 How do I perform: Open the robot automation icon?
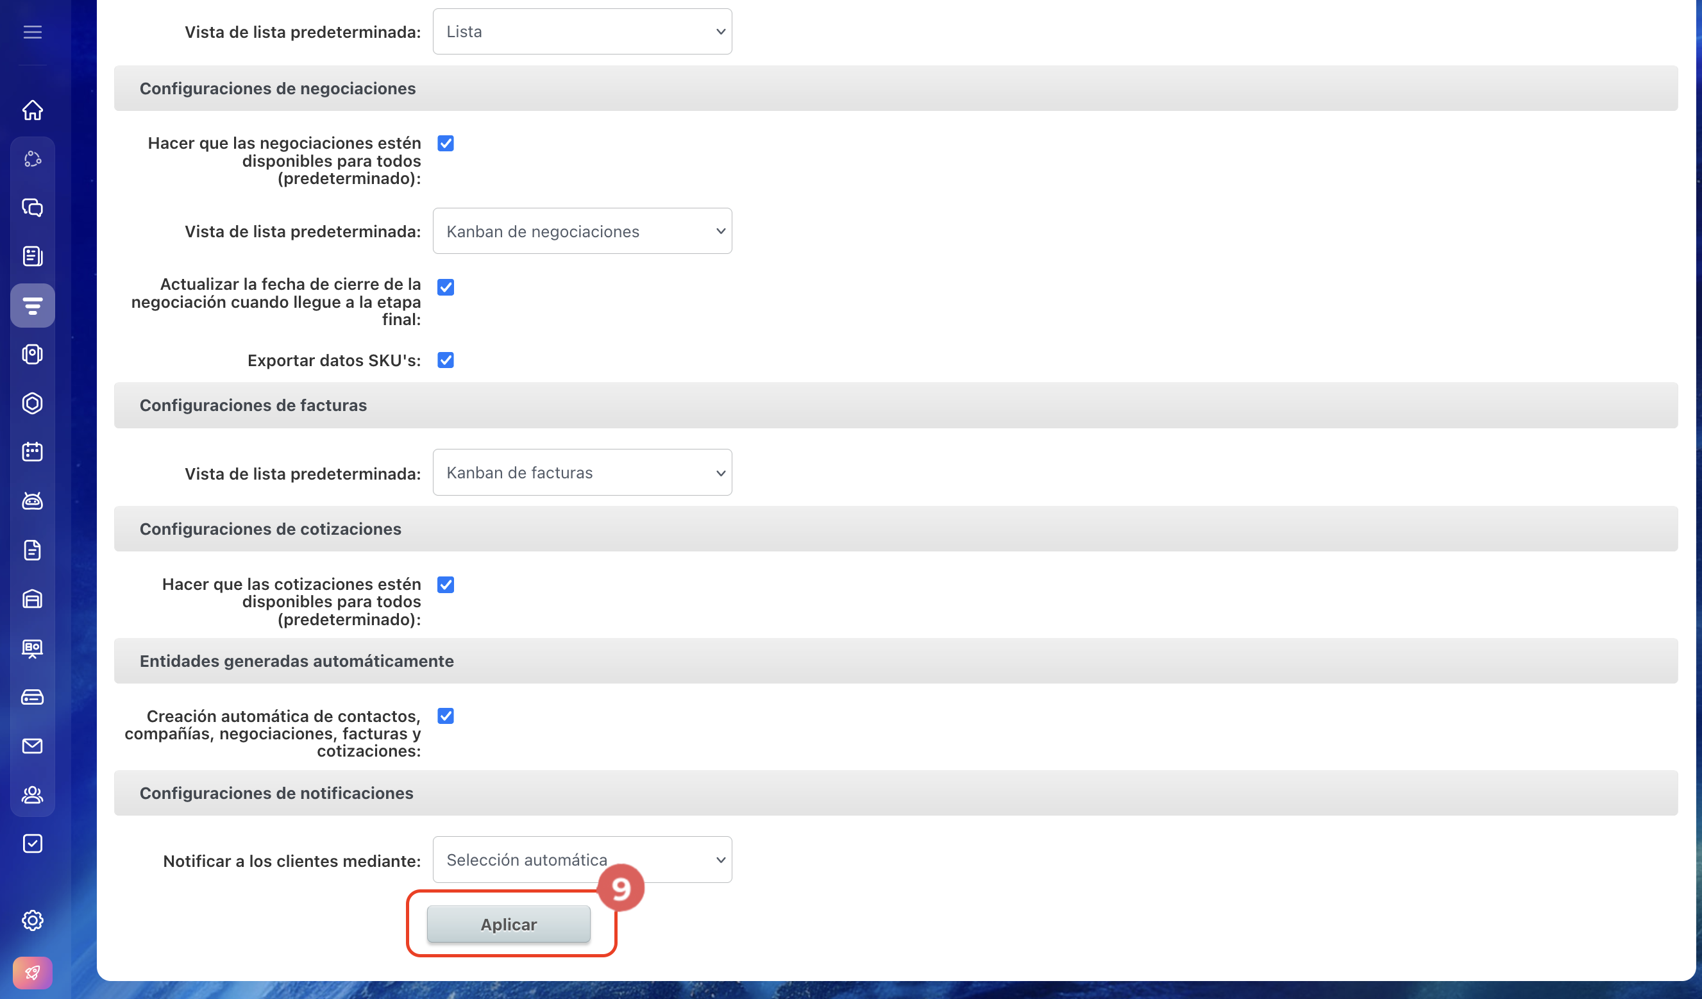[x=33, y=501]
